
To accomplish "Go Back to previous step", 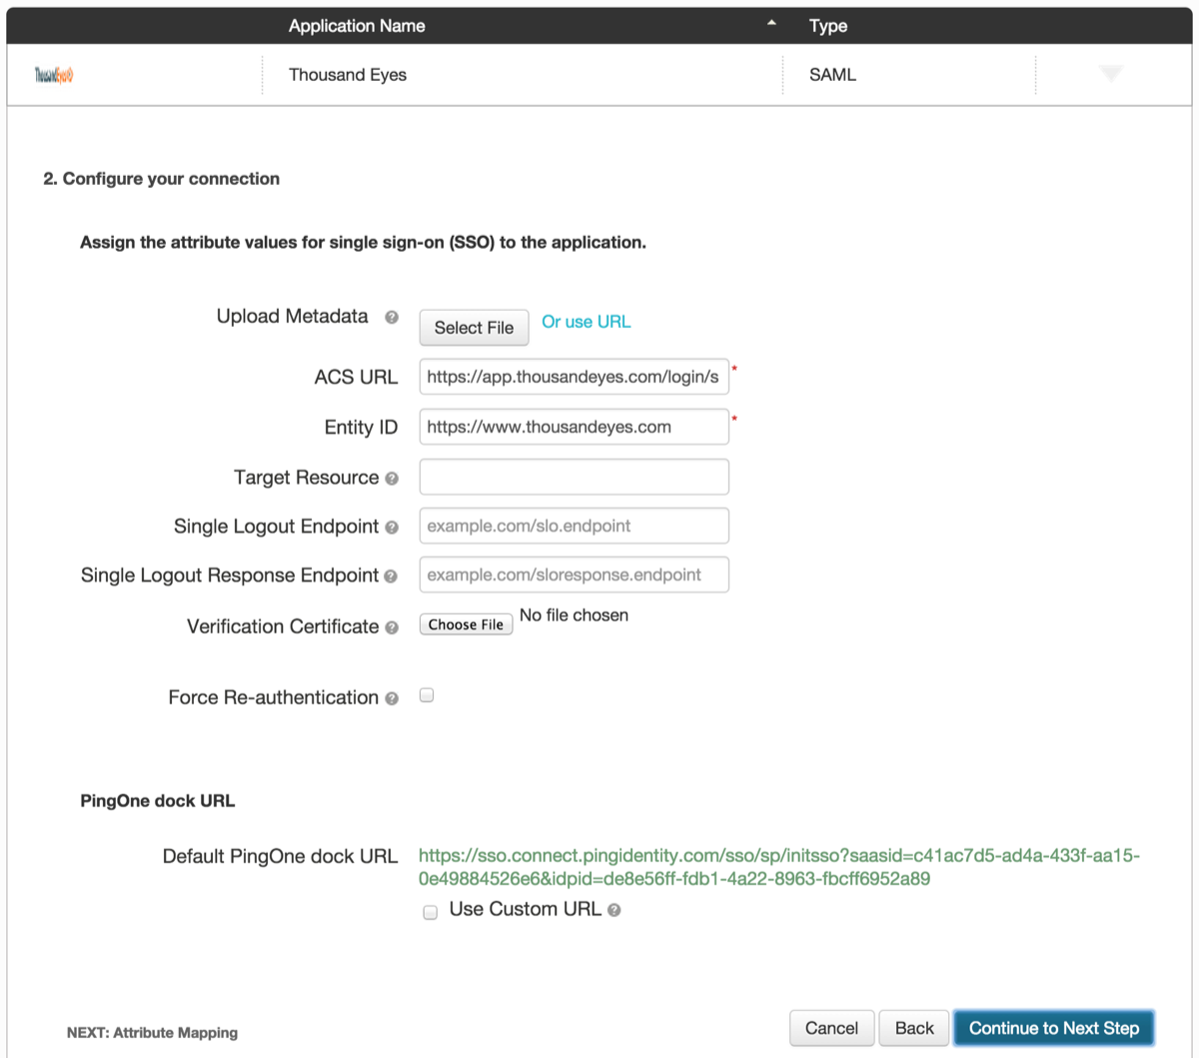I will click(x=914, y=1028).
